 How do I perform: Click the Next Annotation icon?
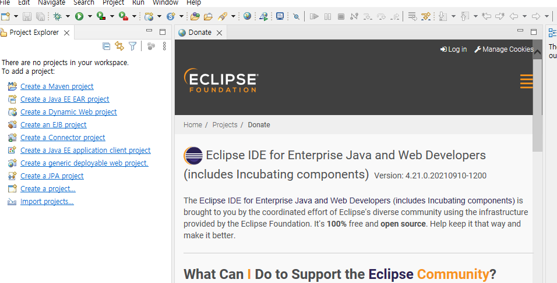tap(443, 16)
